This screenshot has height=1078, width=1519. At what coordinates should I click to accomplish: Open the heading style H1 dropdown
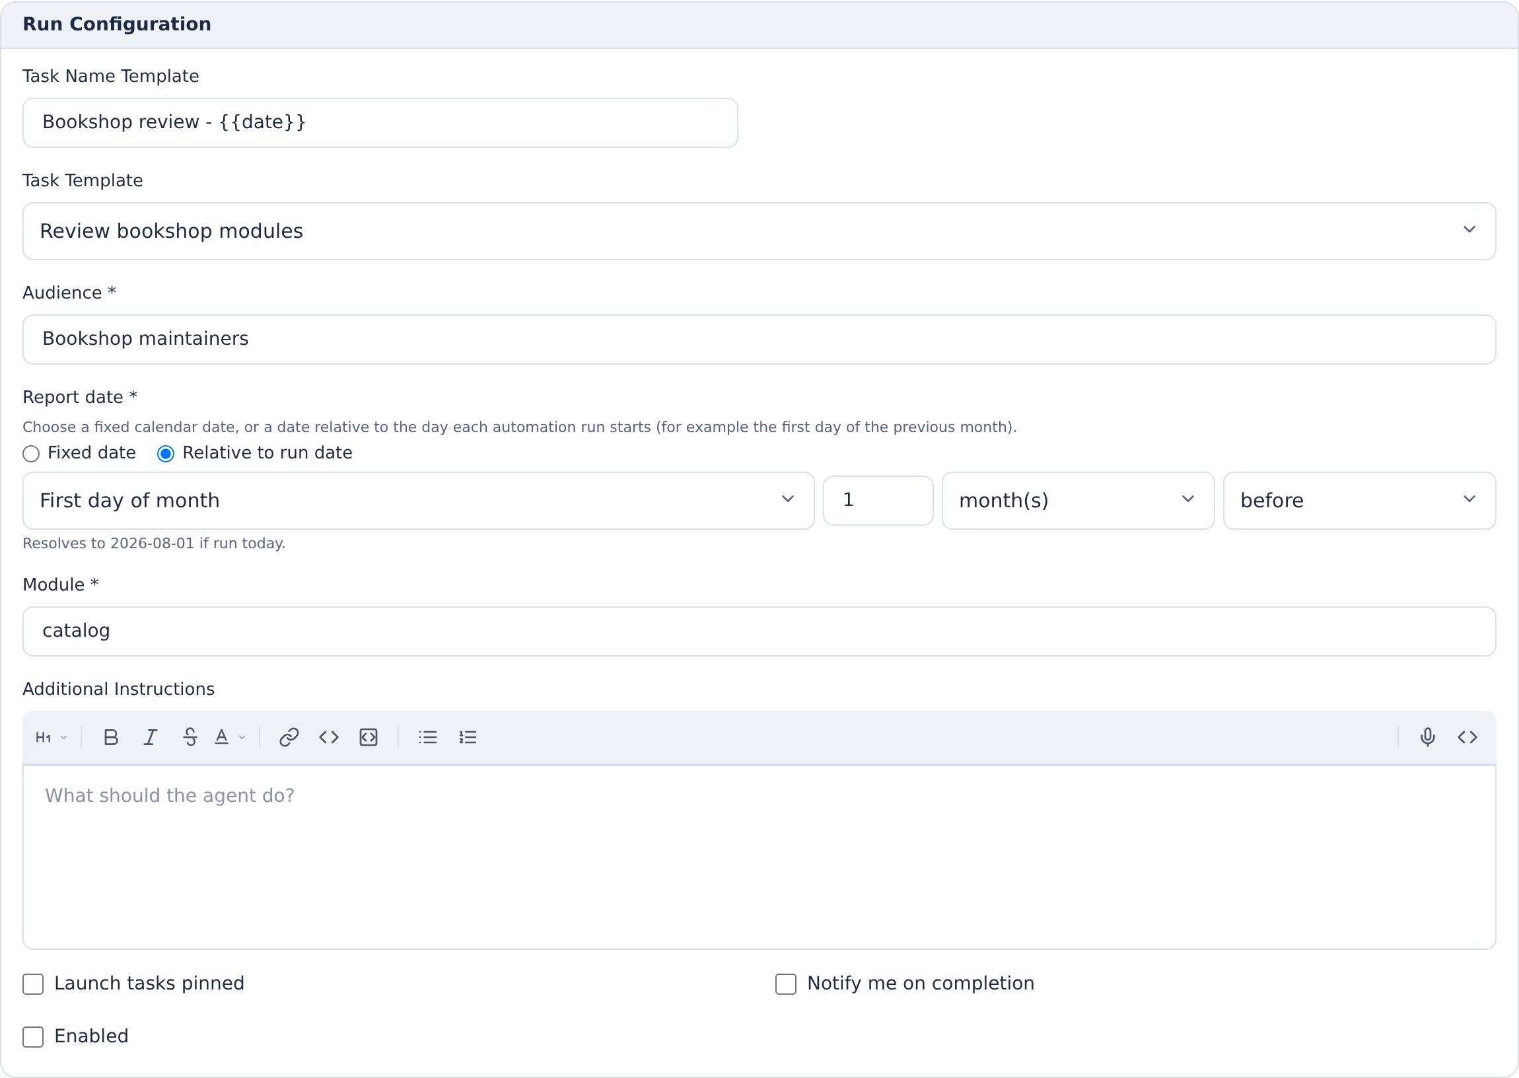[51, 737]
